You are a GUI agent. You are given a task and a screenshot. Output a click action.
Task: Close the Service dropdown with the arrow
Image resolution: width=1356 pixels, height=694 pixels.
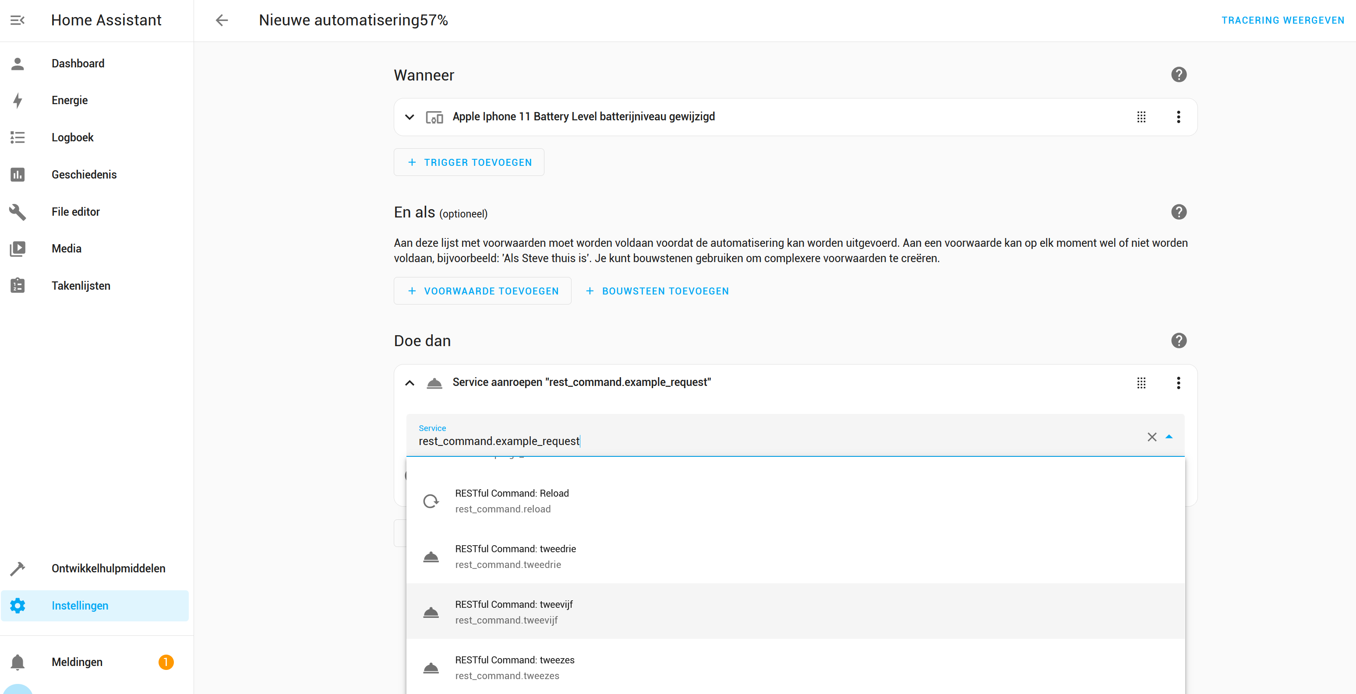(x=1169, y=437)
